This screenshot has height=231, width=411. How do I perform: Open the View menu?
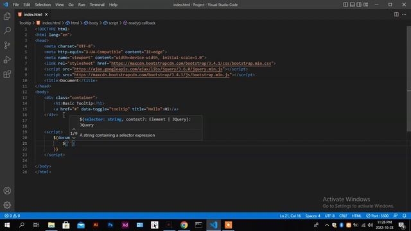(x=60, y=4)
